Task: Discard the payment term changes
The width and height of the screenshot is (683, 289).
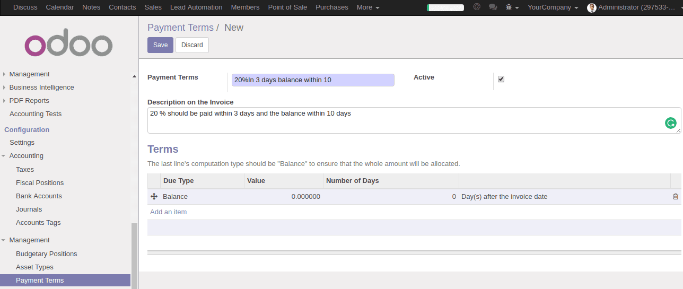Action: coord(192,45)
